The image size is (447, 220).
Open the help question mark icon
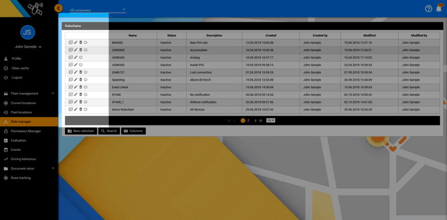tap(429, 8)
